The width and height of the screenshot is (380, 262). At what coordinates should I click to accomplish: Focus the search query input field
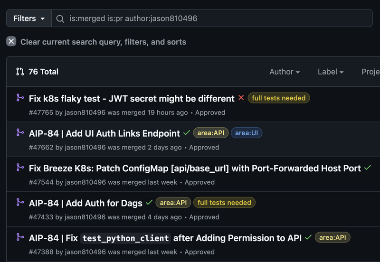[x=212, y=19]
